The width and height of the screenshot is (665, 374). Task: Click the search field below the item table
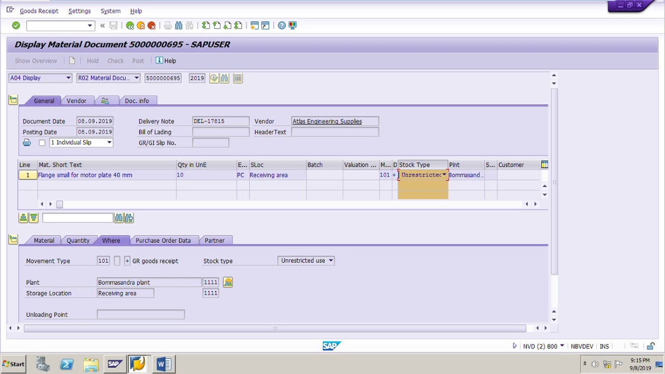(77, 218)
